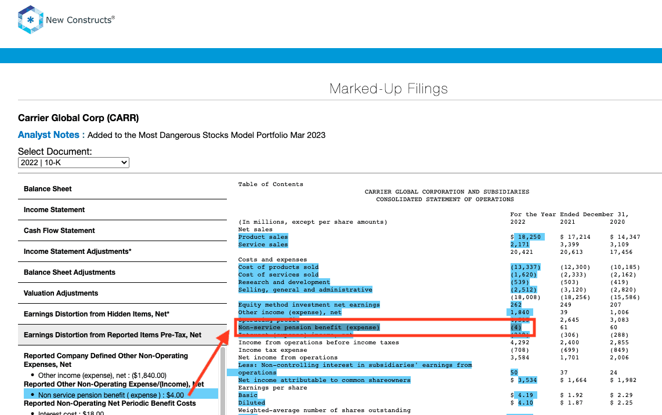Open the Select Document dropdown showing 2022 | 10-K
The width and height of the screenshot is (662, 415).
74,163
